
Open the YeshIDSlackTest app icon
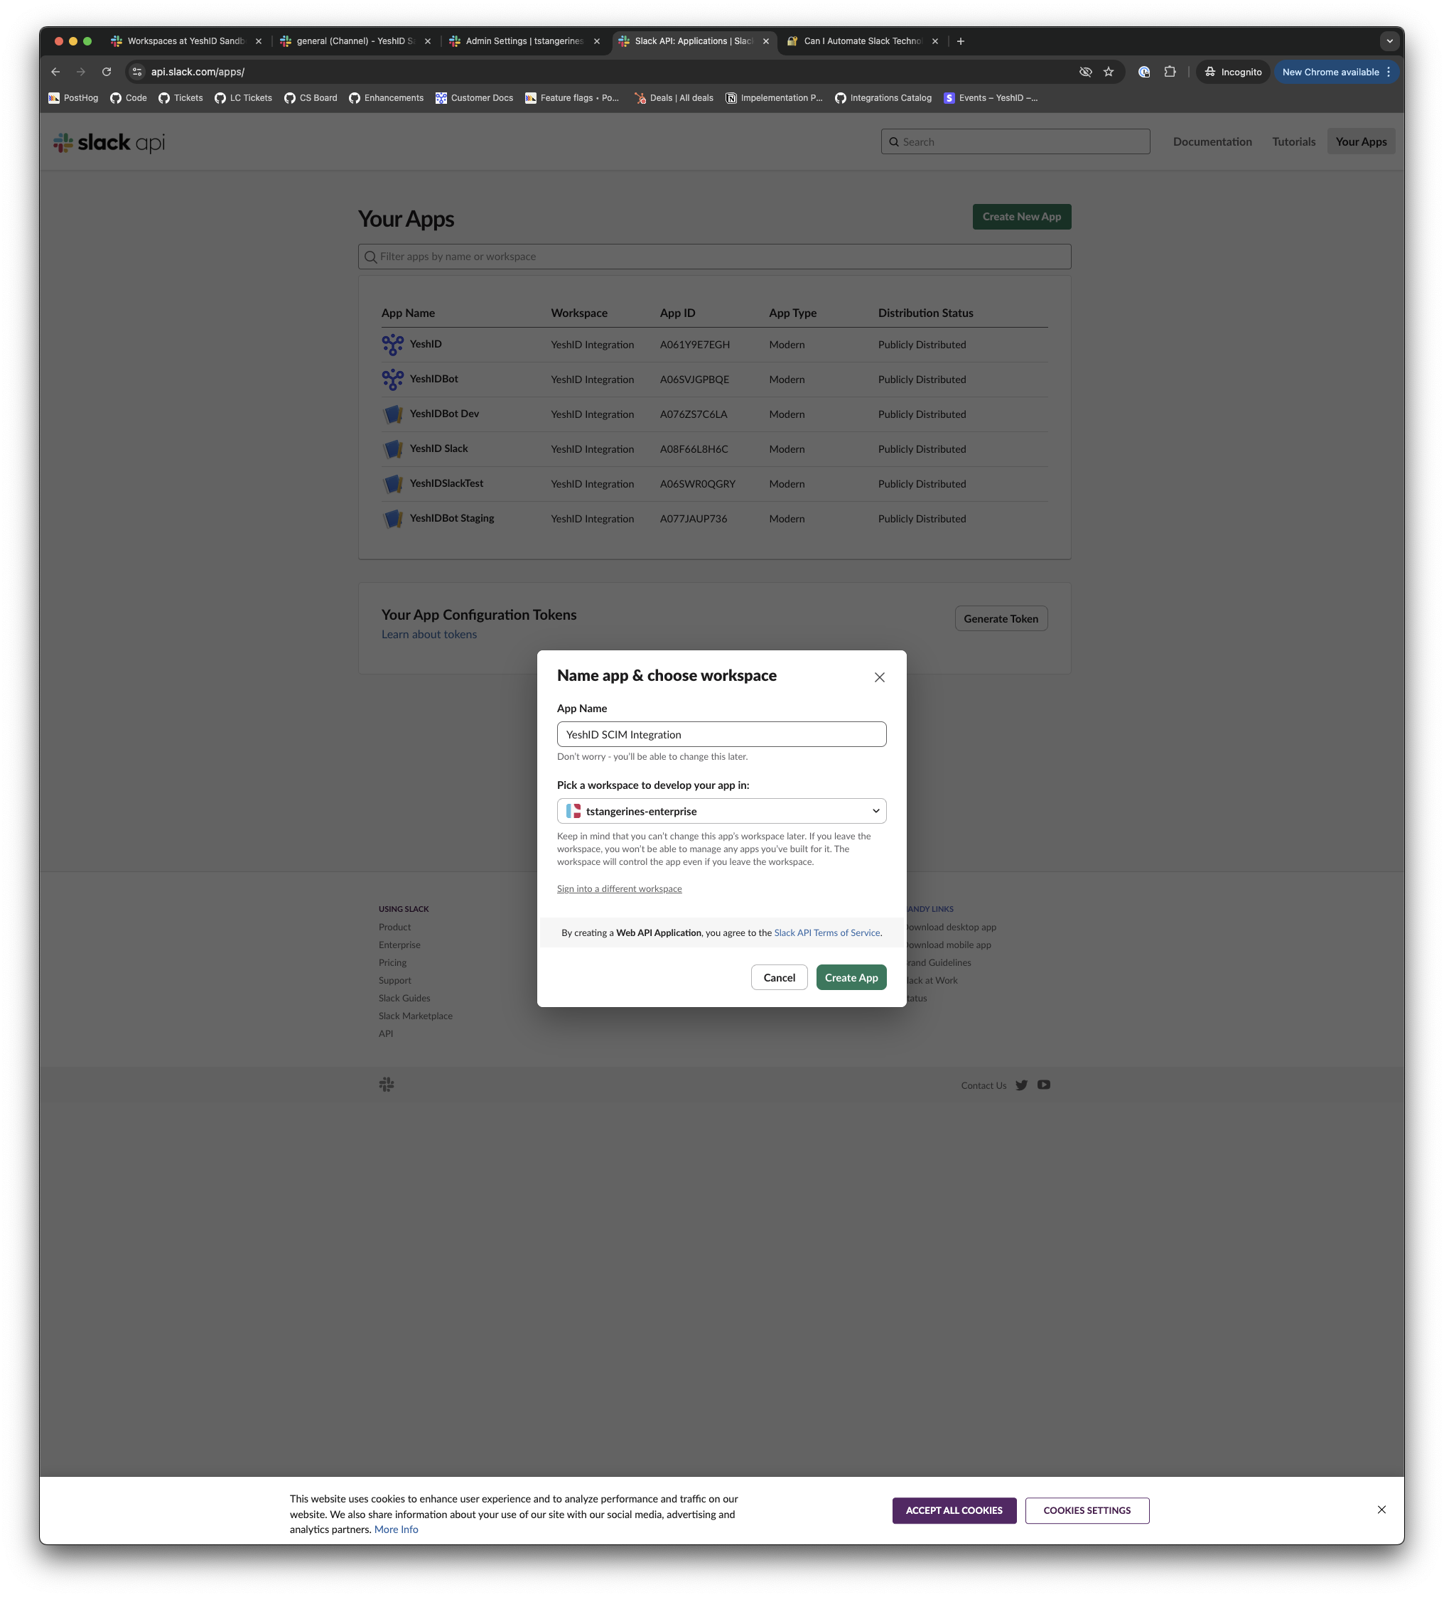pyautogui.click(x=393, y=484)
